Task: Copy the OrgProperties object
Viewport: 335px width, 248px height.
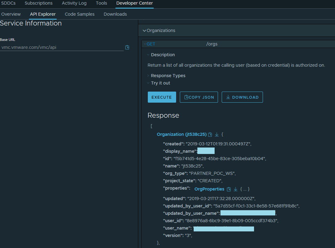Action: click(229, 189)
